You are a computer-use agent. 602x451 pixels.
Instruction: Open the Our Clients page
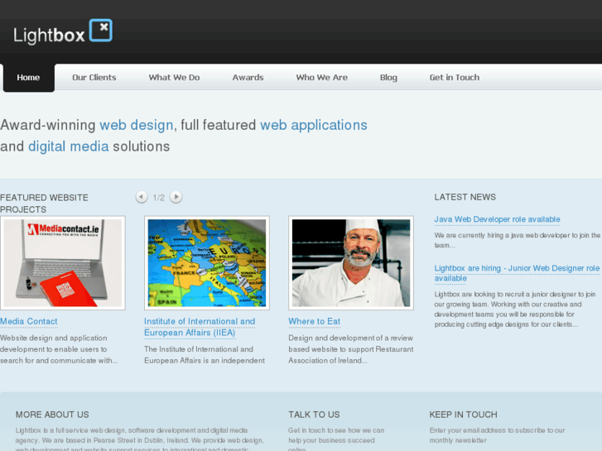coord(94,78)
